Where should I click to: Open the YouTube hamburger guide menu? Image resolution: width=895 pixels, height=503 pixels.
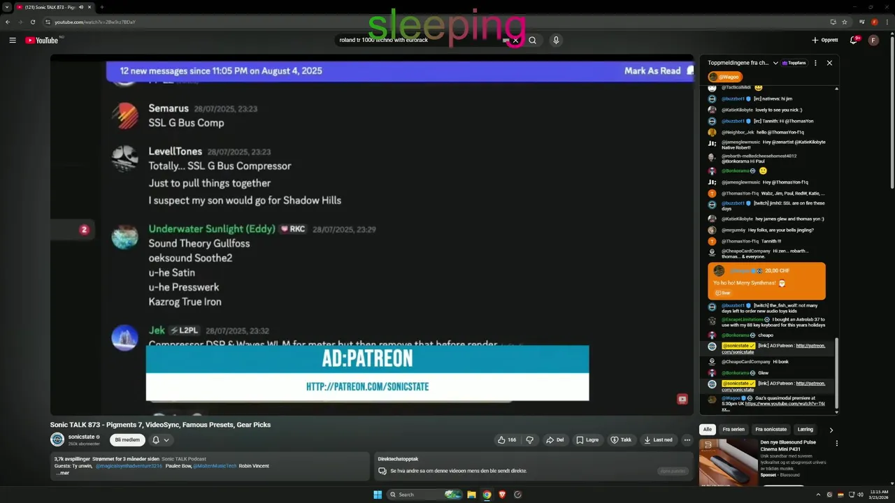coord(12,40)
